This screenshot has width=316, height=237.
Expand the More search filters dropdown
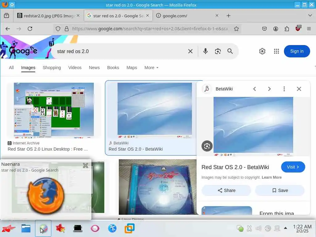click(151, 68)
